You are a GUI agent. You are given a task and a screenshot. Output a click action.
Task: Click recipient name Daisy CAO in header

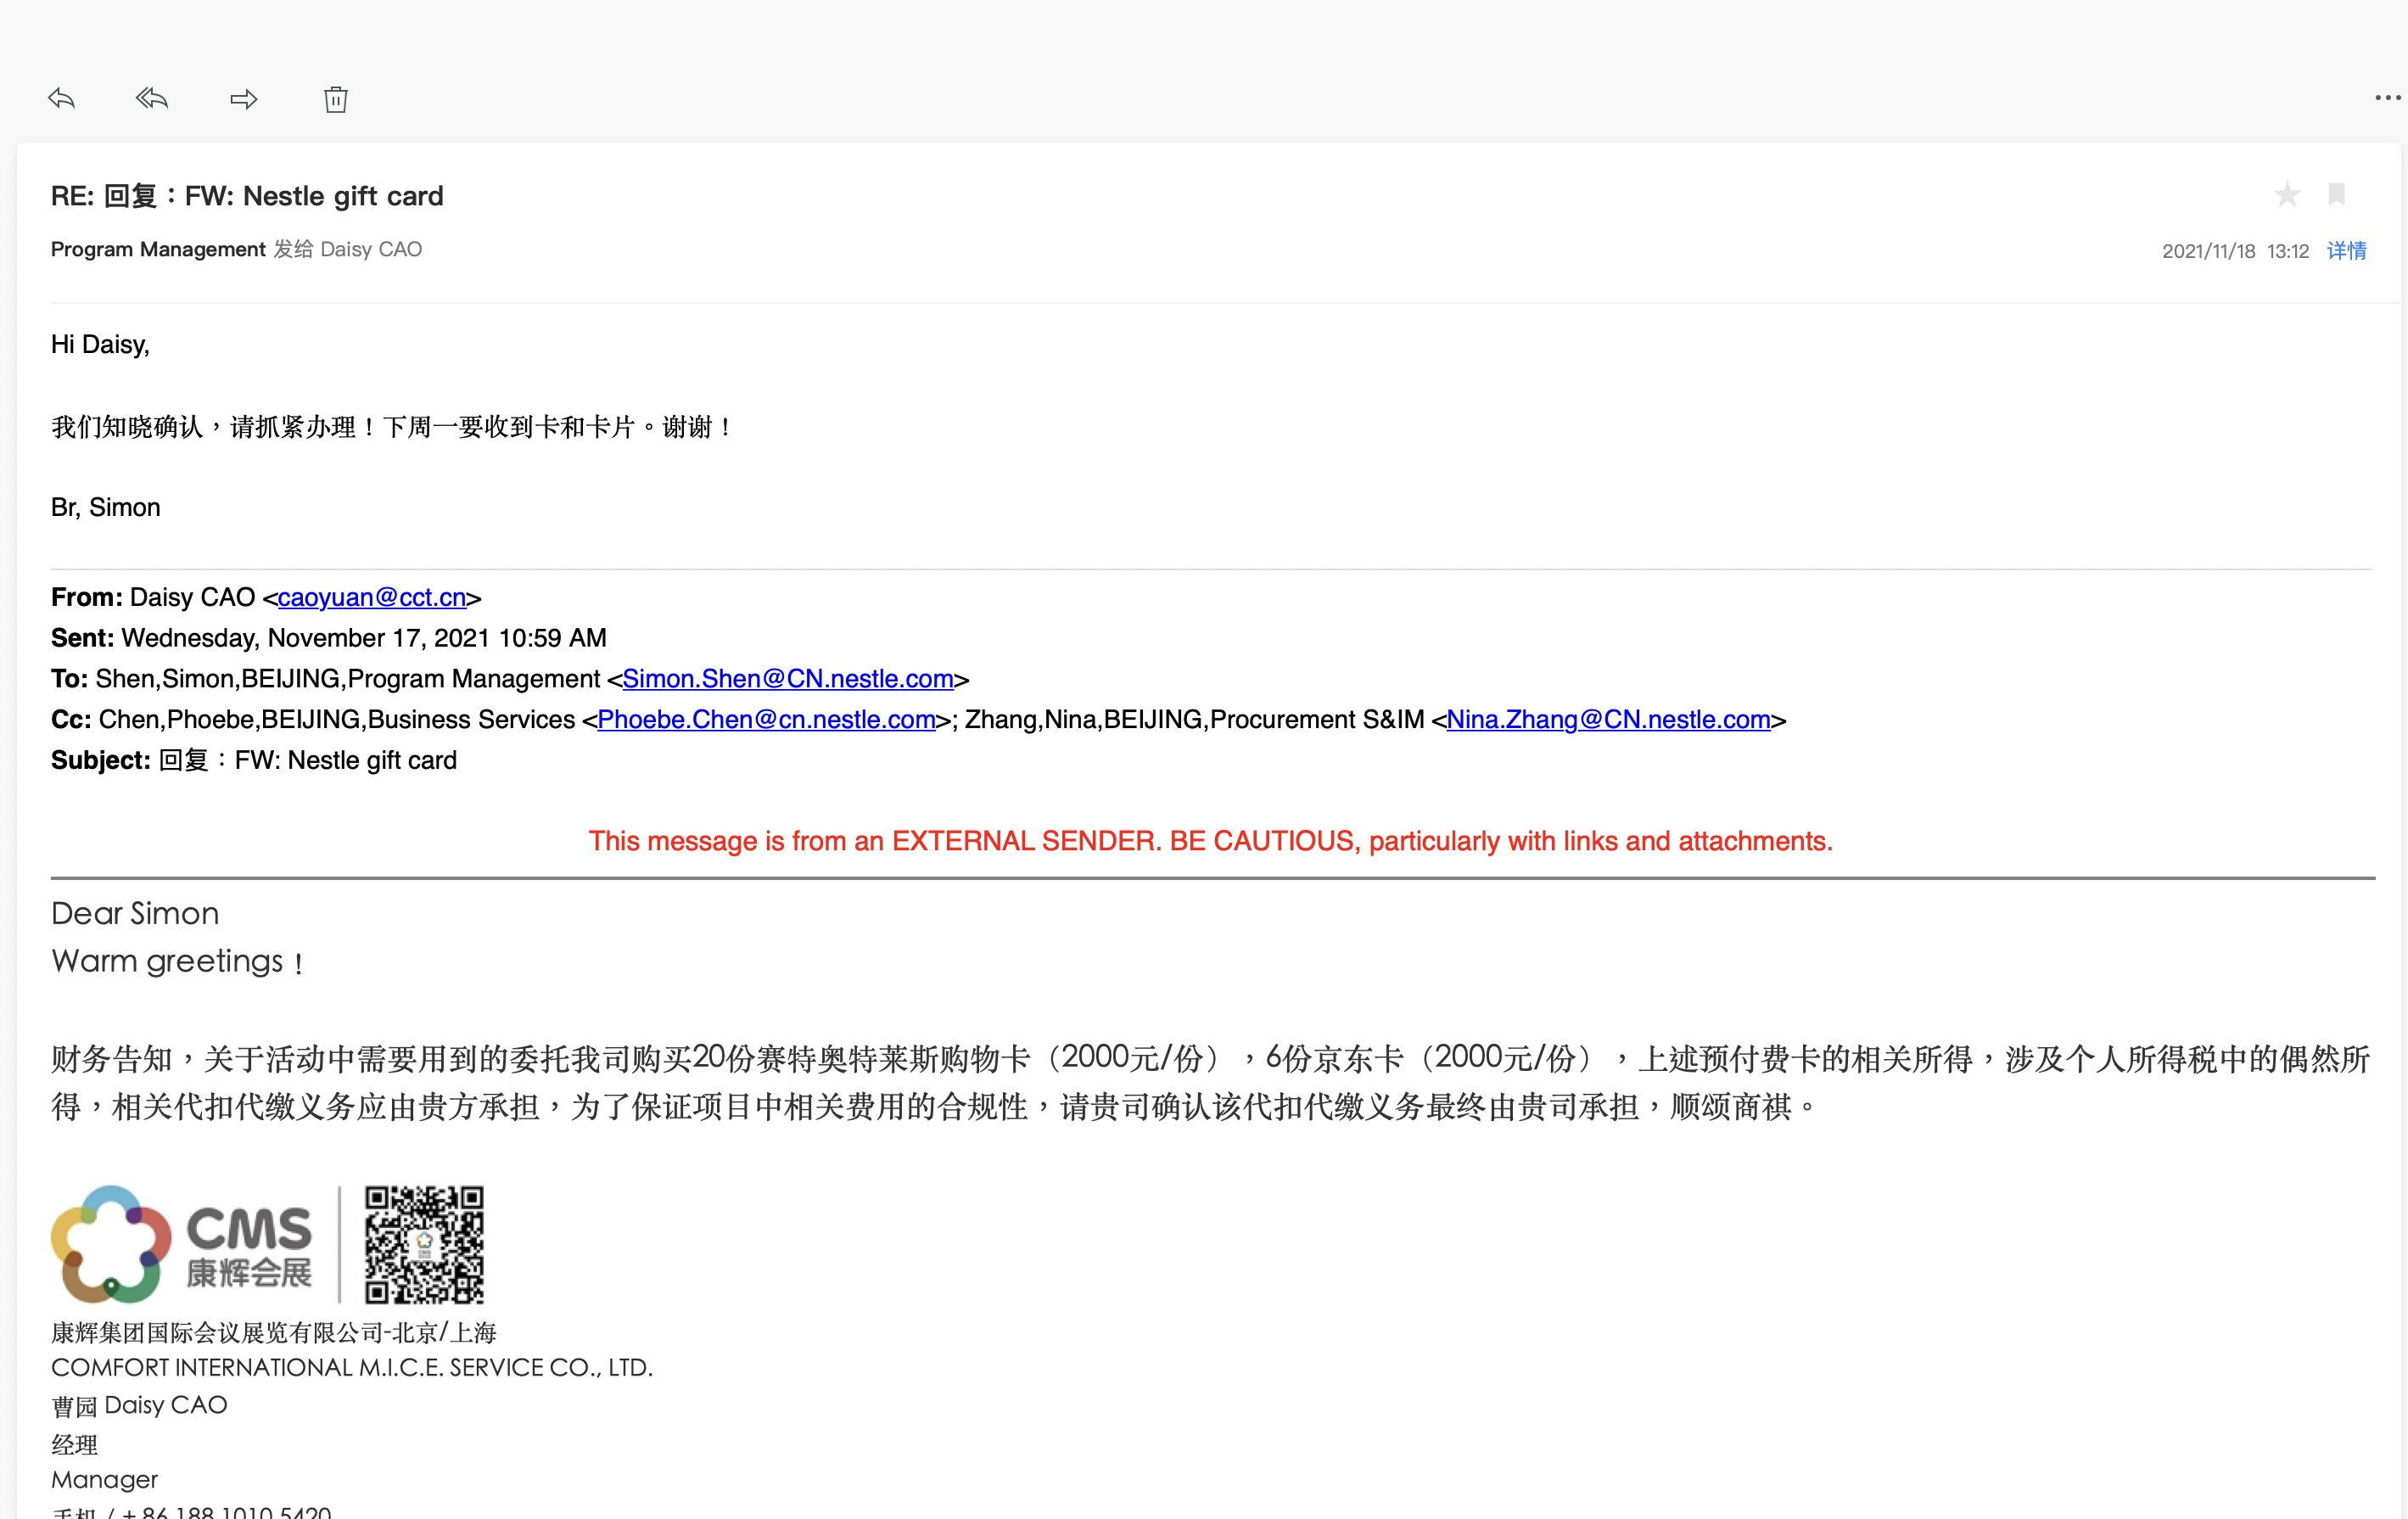(x=371, y=249)
